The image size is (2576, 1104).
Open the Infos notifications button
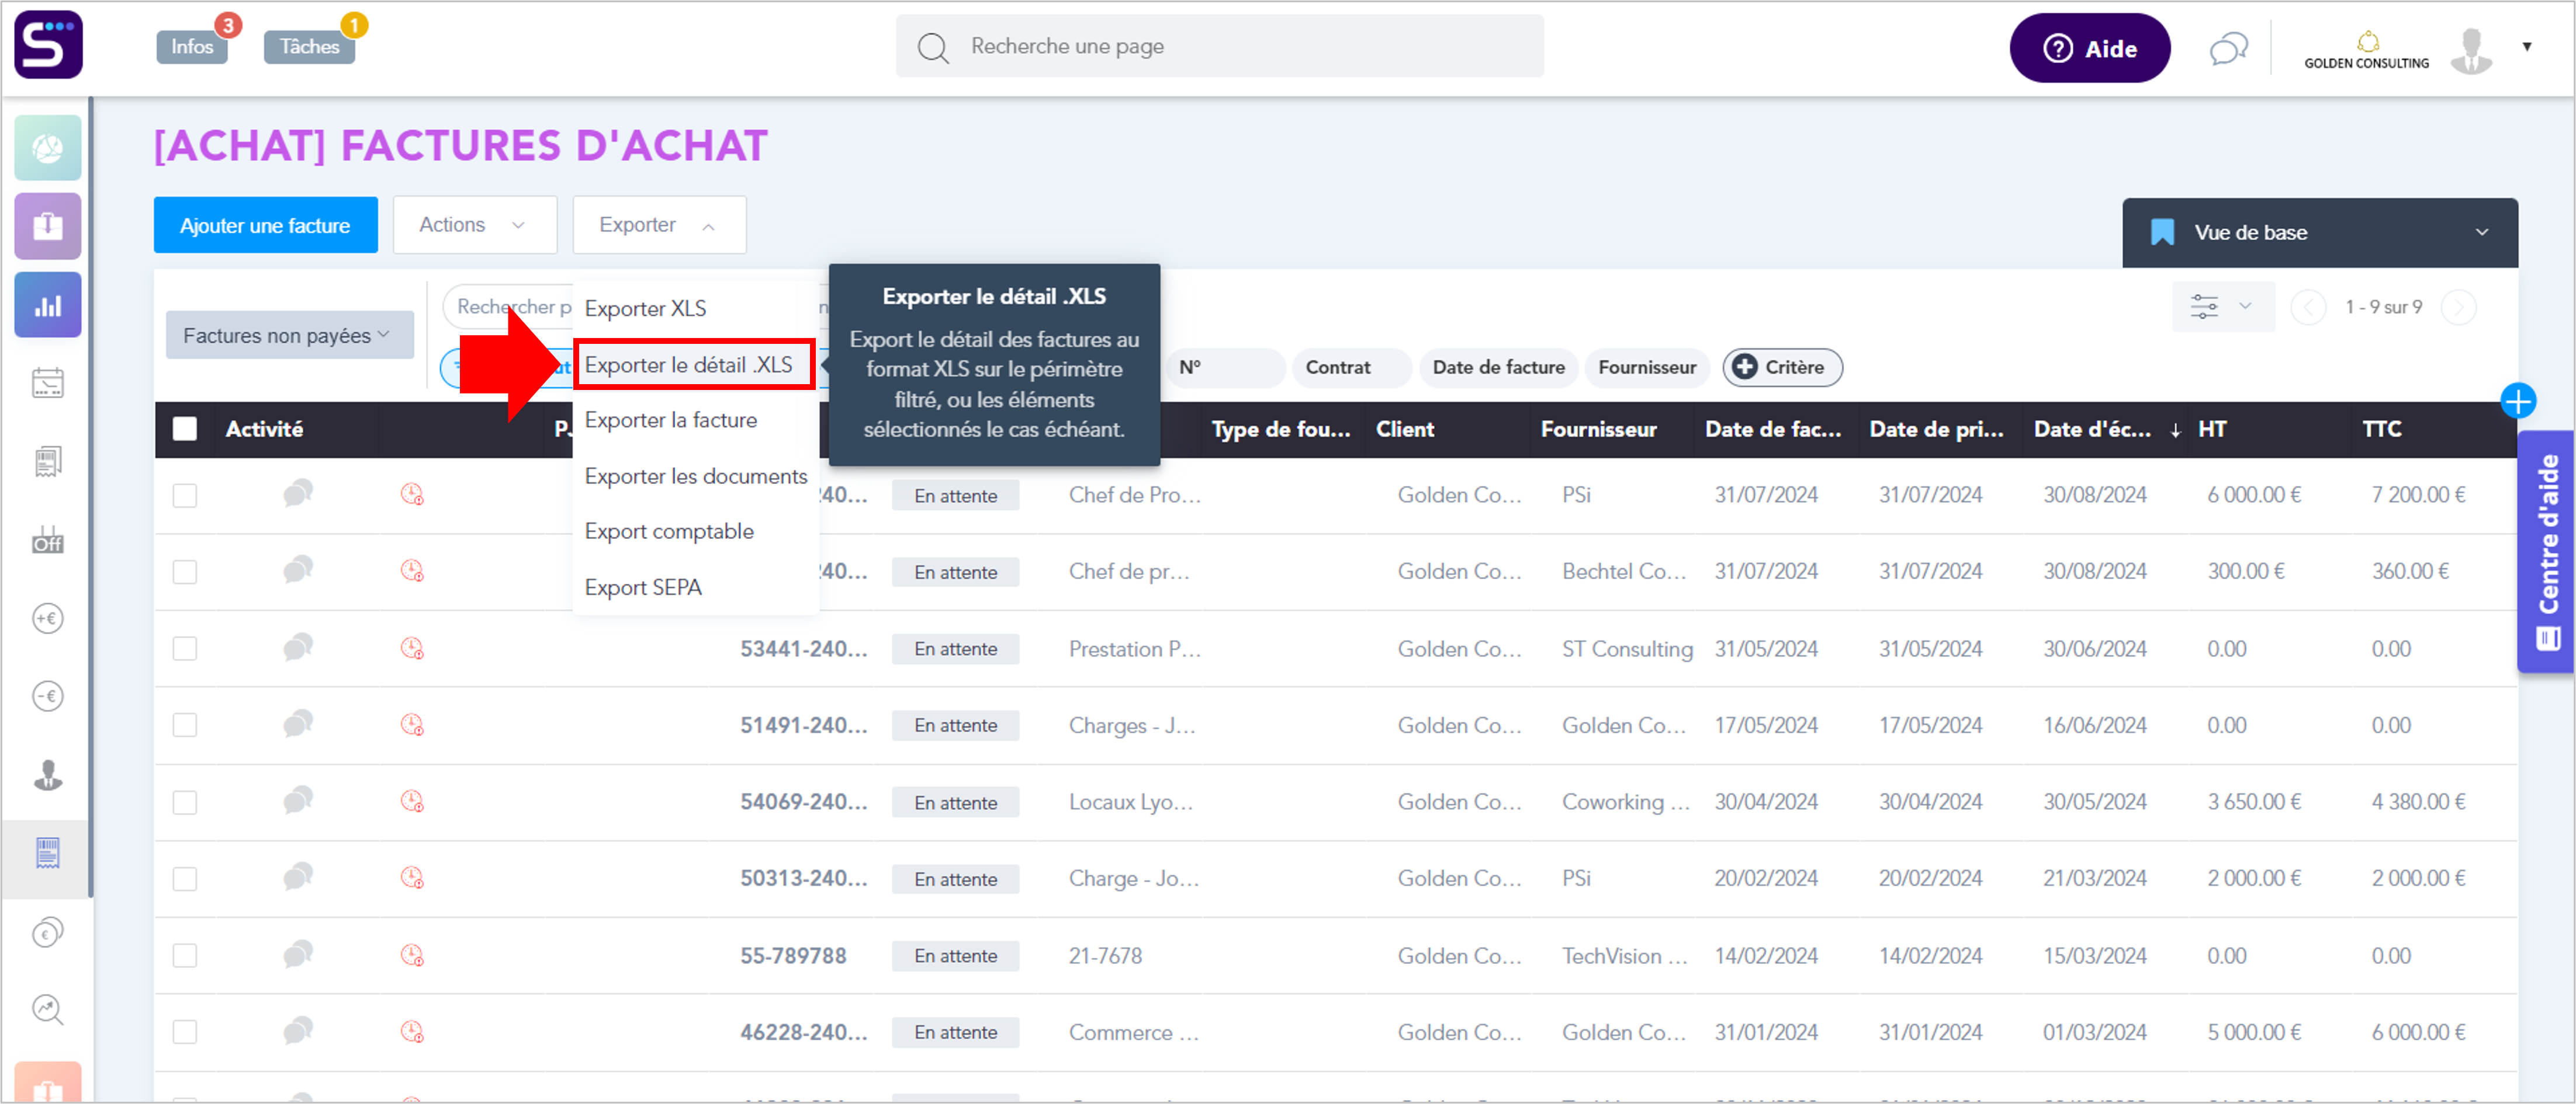[x=192, y=46]
